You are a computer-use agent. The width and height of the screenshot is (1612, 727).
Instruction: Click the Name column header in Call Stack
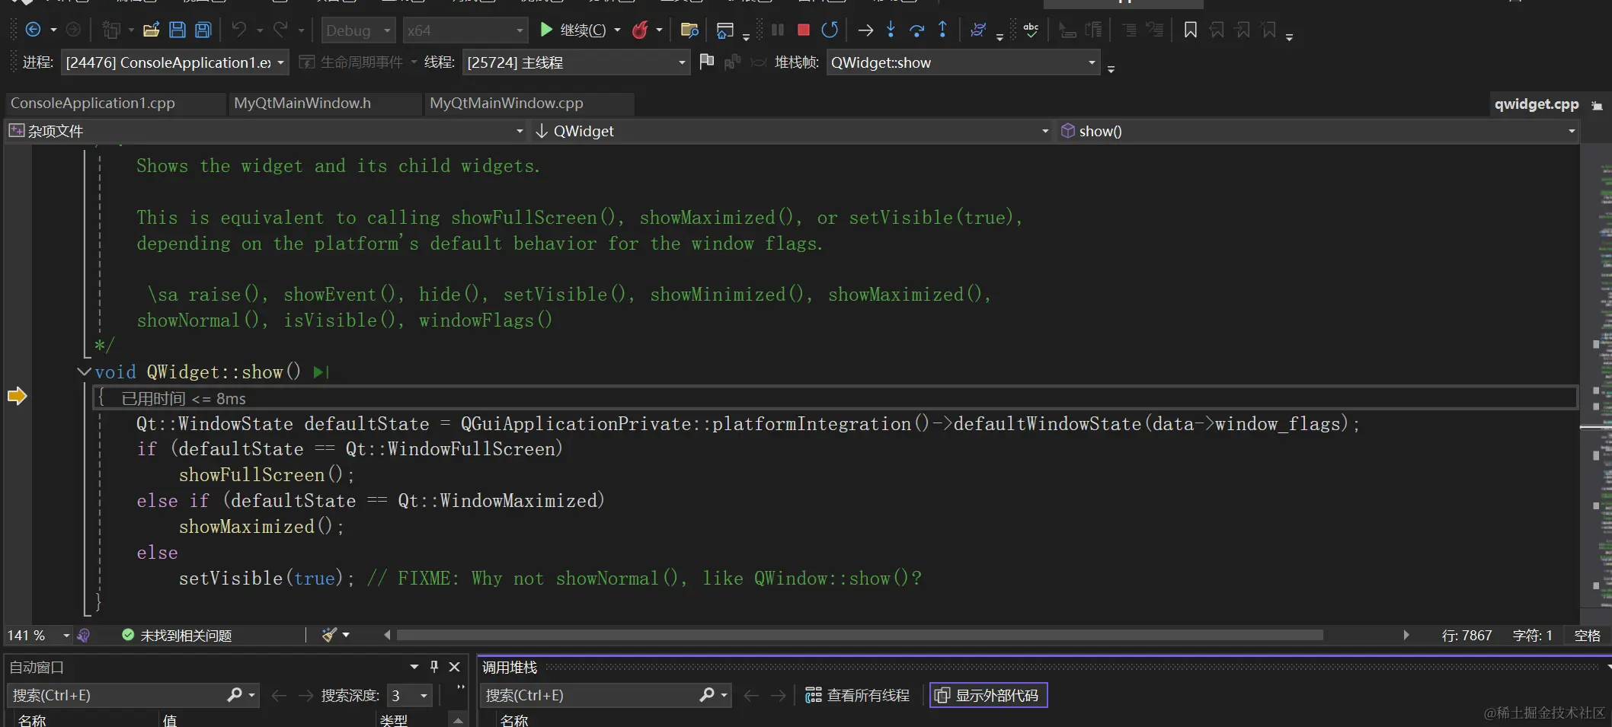514,720
